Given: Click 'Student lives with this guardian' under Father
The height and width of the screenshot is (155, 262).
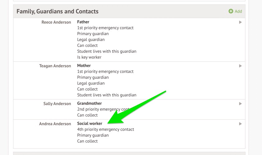Looking at the screenshot, I should pyautogui.click(x=107, y=51).
